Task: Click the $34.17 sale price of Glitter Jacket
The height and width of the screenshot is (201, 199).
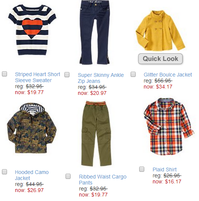Action: 164,87
